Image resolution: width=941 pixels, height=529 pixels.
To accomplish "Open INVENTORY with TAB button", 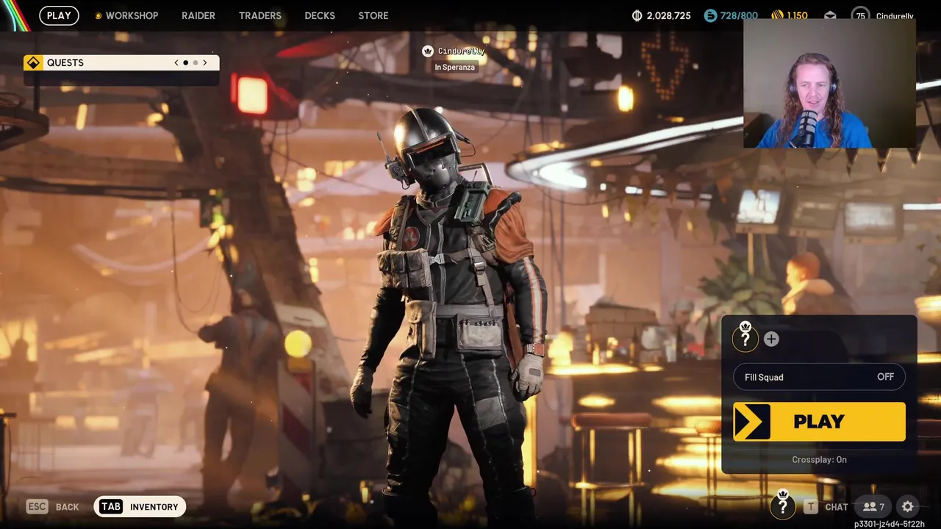I will (x=140, y=506).
